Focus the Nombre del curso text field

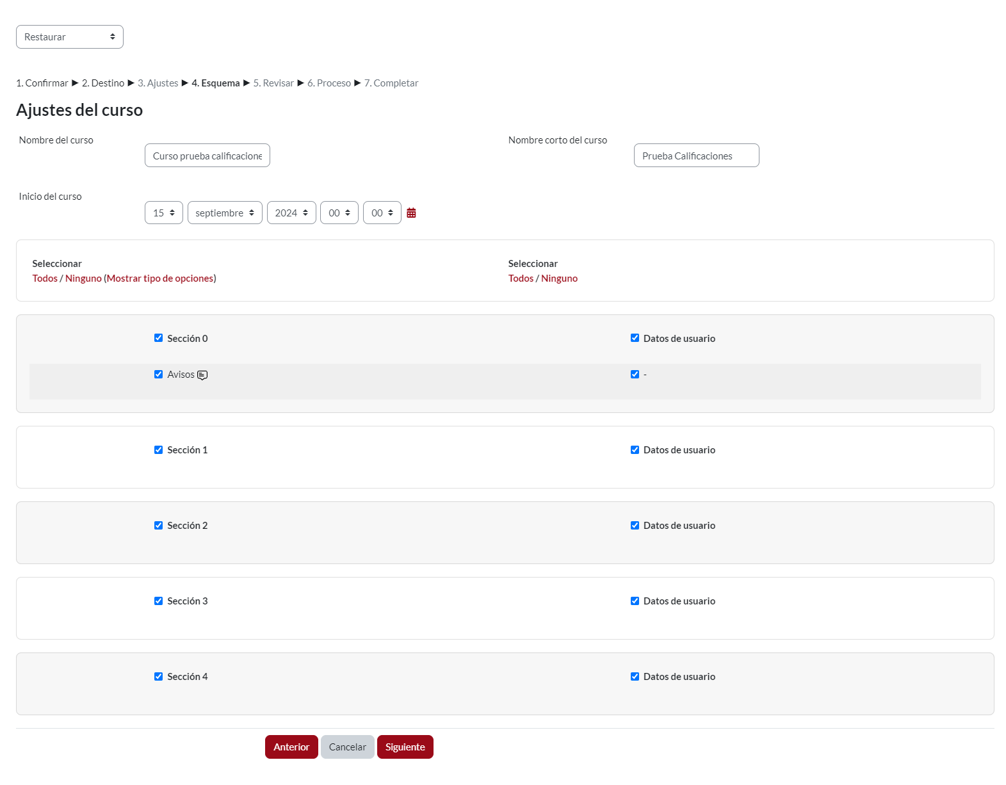click(x=207, y=156)
